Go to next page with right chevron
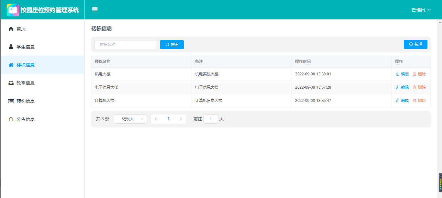The image size is (442, 198). (x=181, y=119)
